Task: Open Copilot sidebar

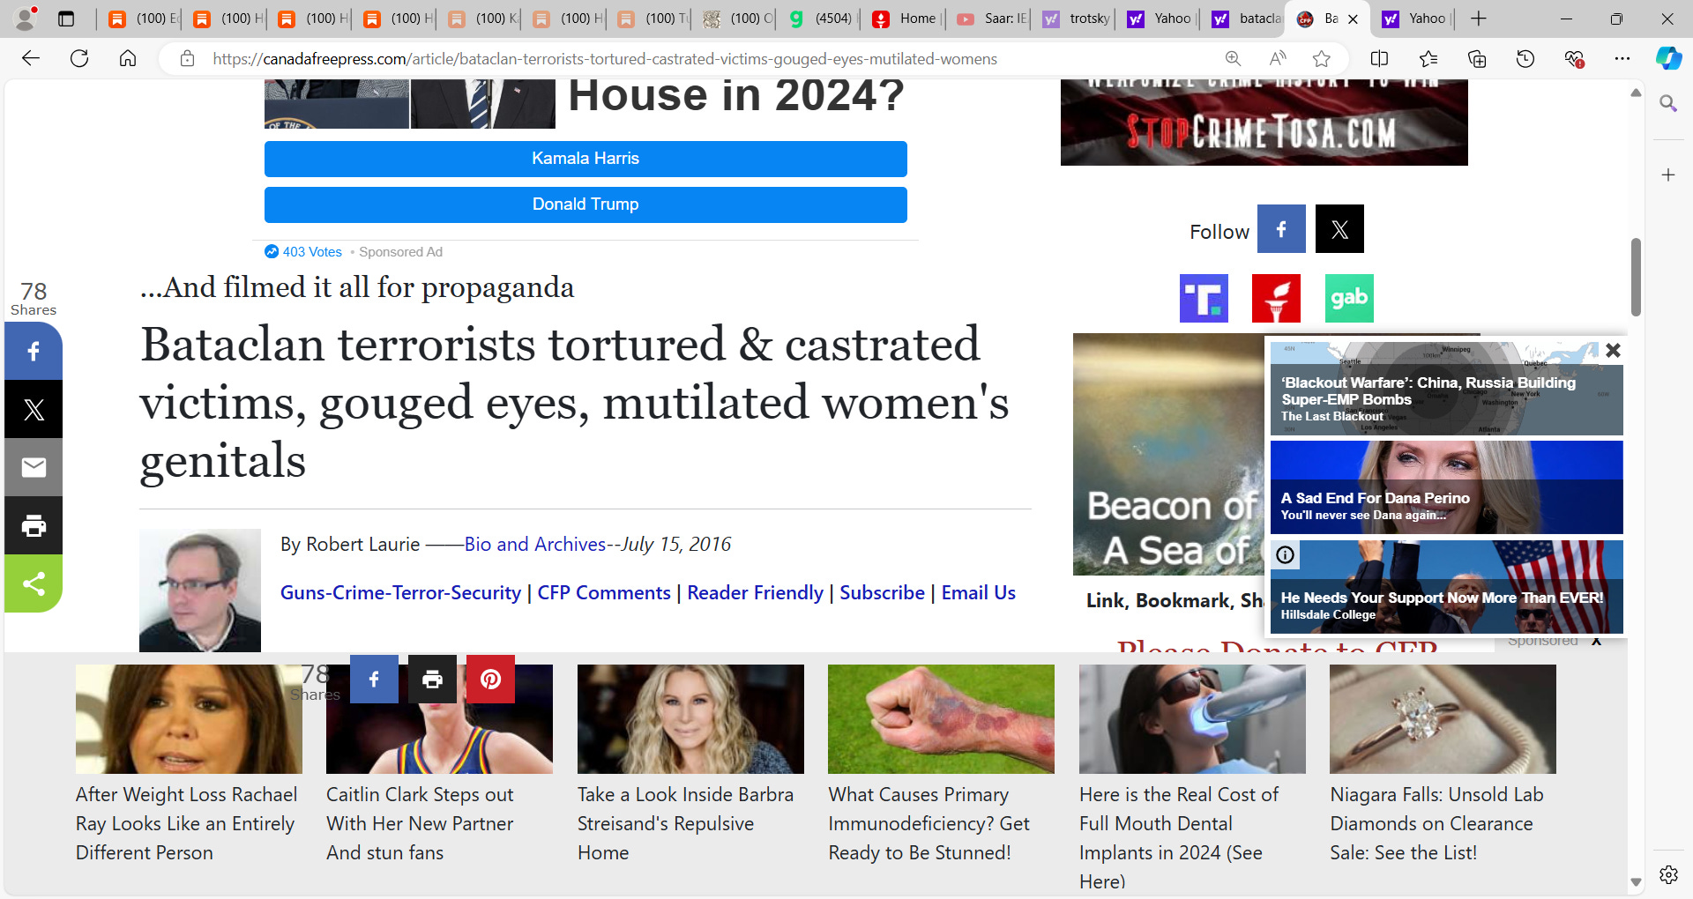Action: (x=1668, y=59)
